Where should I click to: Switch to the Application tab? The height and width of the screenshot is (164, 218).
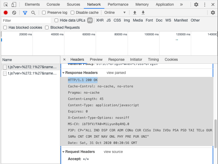pyautogui.click(x=165, y=4)
